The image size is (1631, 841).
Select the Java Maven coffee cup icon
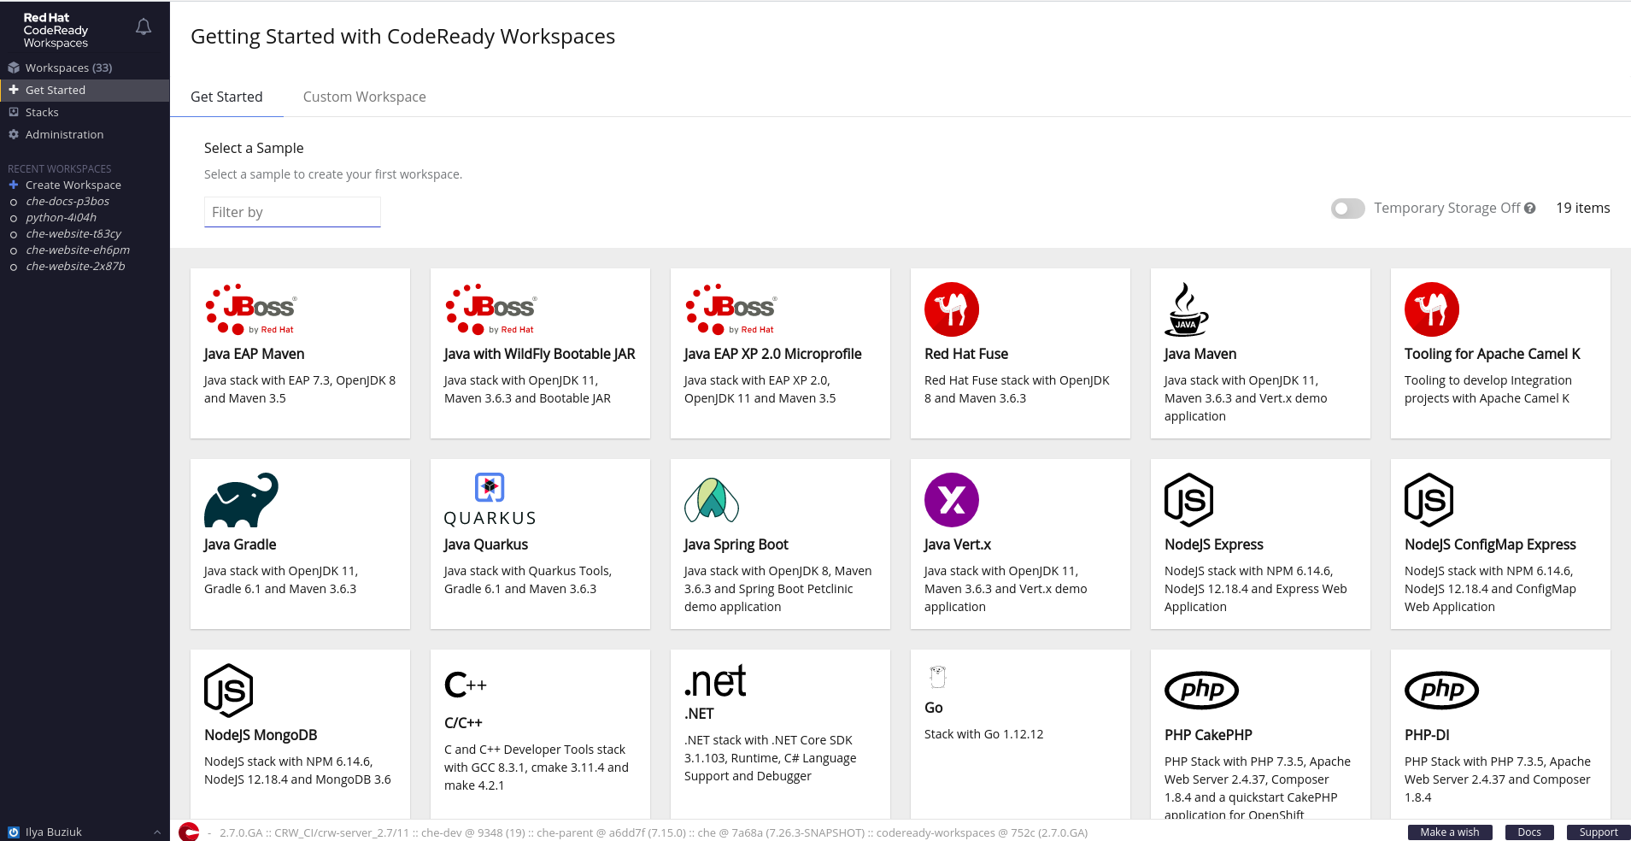click(x=1187, y=309)
